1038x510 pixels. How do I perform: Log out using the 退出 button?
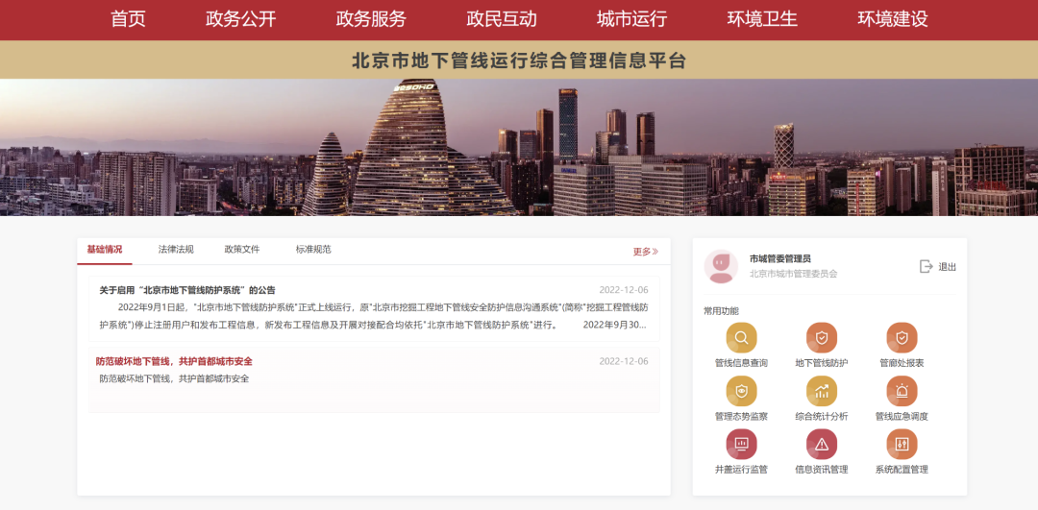[x=938, y=267]
